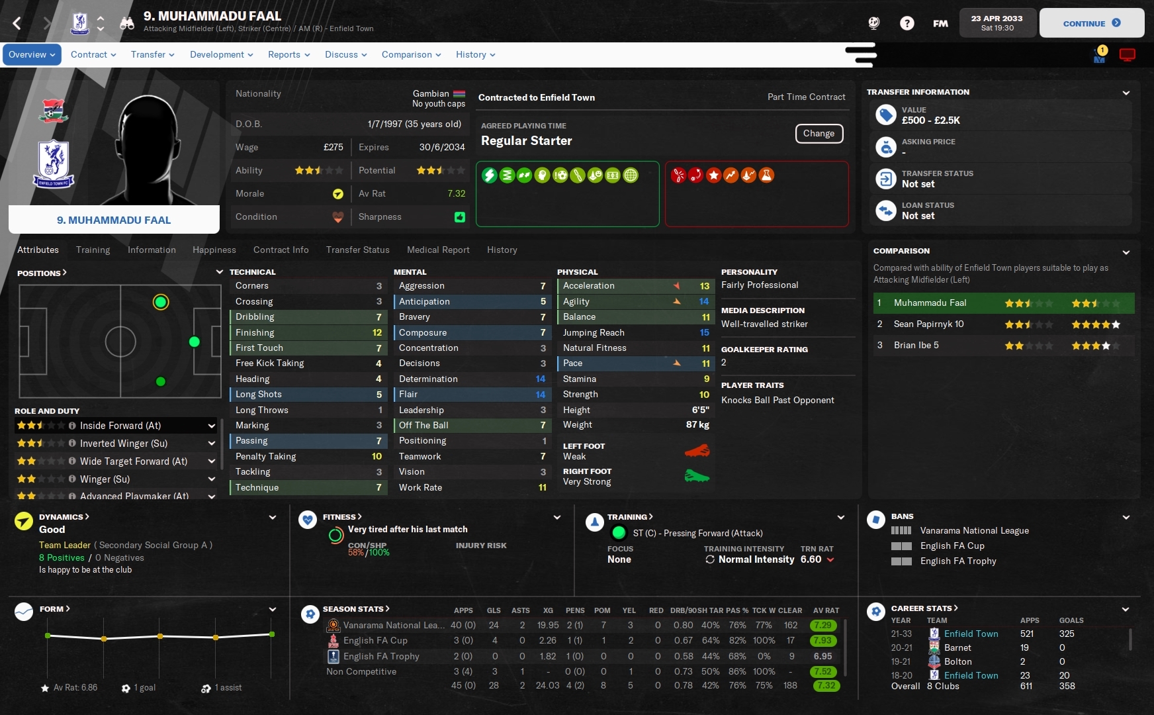Click the training intensity refresh icon
Viewport: 1154px width, 715px height.
(x=710, y=559)
